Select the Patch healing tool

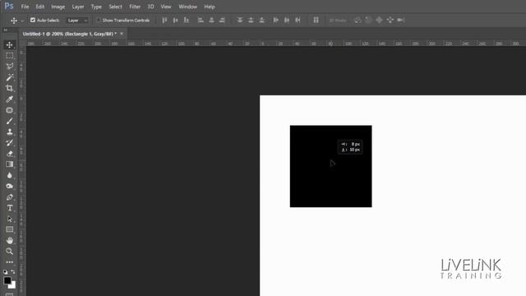tap(9, 110)
